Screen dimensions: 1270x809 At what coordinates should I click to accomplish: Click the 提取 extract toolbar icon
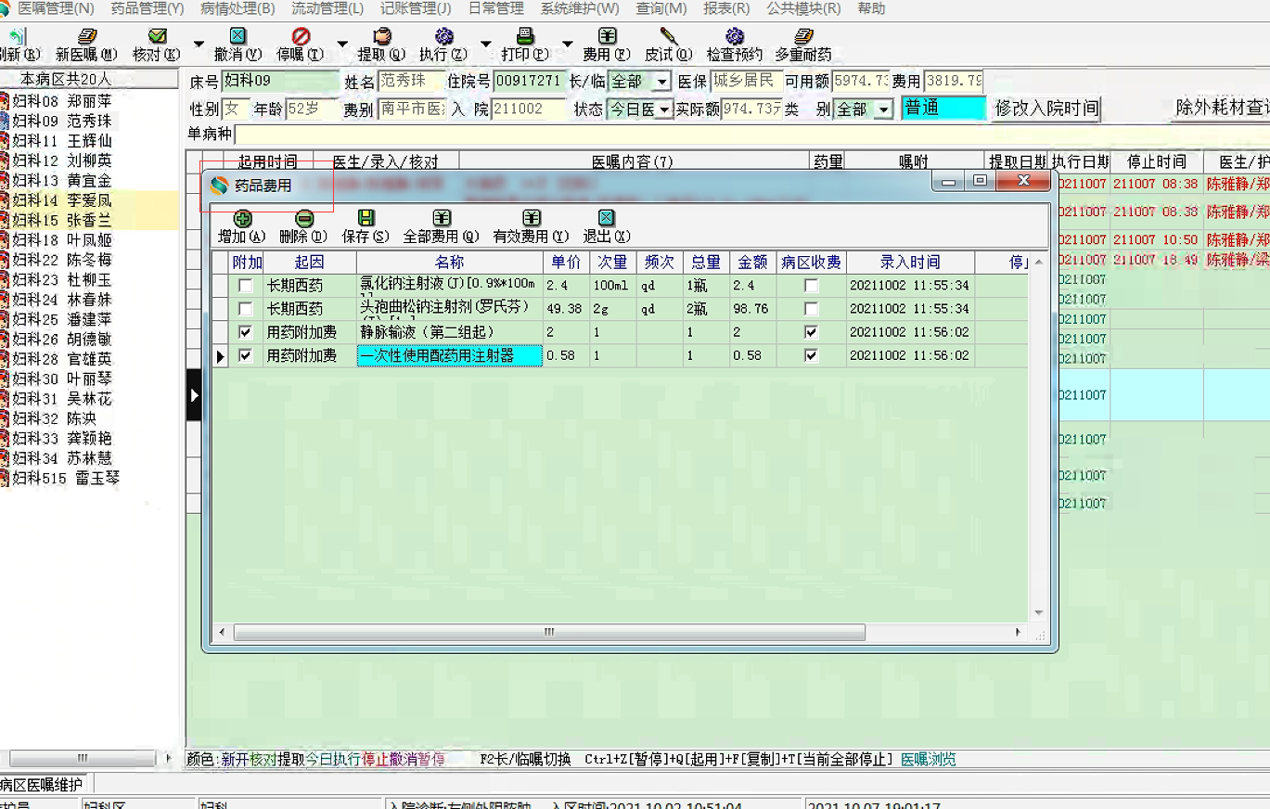[x=381, y=37]
